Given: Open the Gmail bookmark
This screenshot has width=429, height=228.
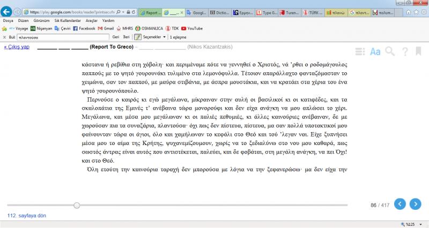Looking at the screenshot, I should (x=106, y=28).
